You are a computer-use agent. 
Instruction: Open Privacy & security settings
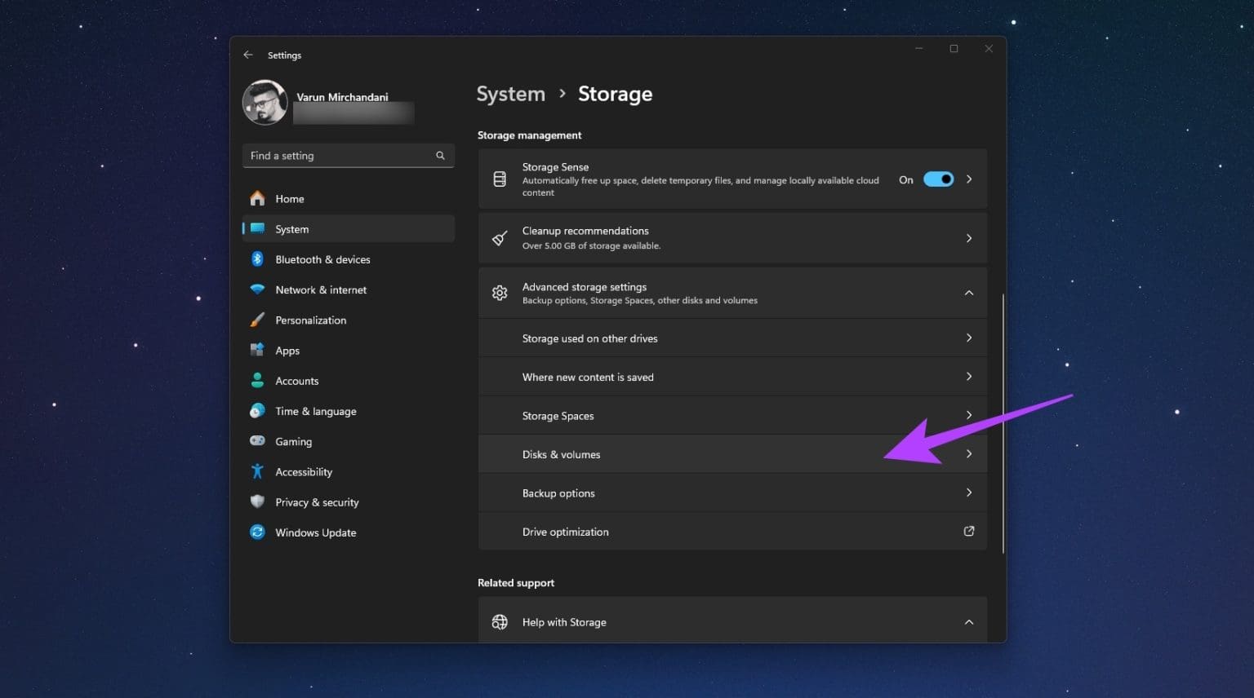click(317, 501)
